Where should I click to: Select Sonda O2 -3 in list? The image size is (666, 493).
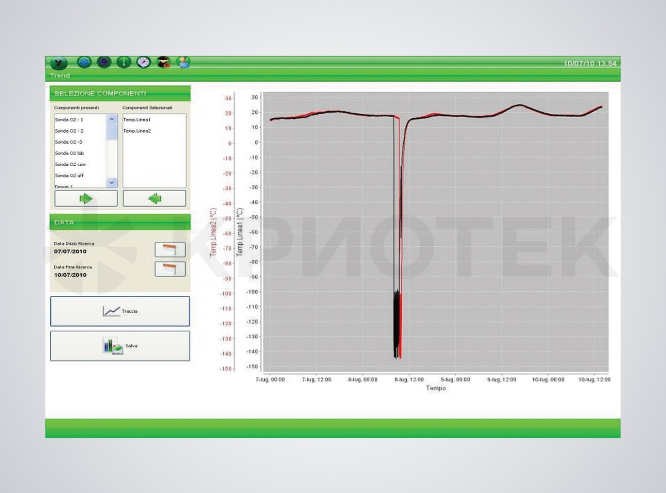[x=68, y=142]
